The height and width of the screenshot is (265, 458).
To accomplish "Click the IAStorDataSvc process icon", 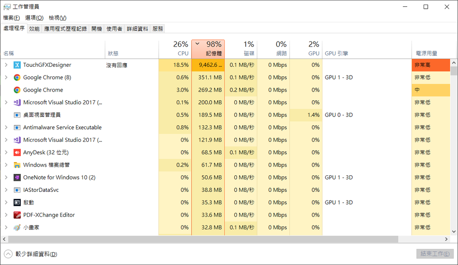I will point(17,190).
